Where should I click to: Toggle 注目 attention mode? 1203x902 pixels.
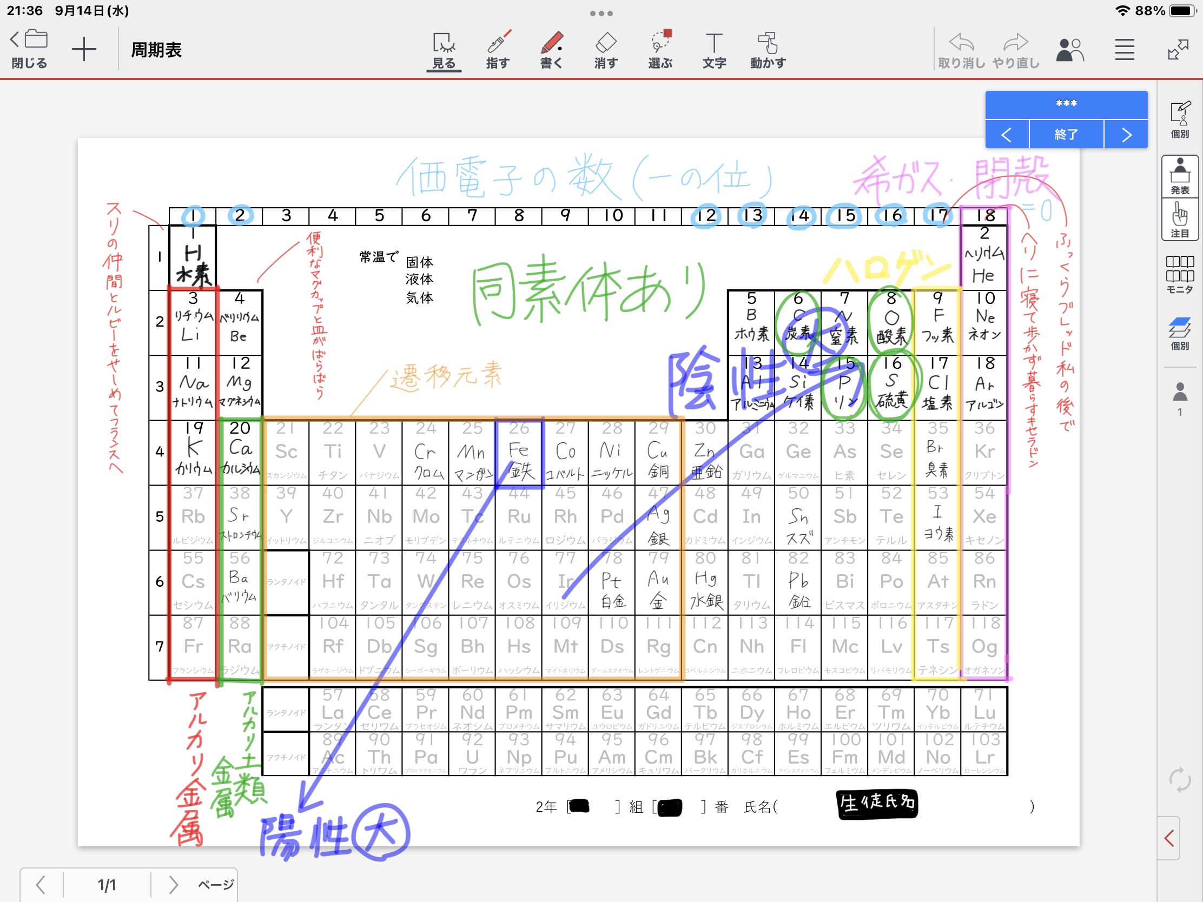[x=1179, y=220]
